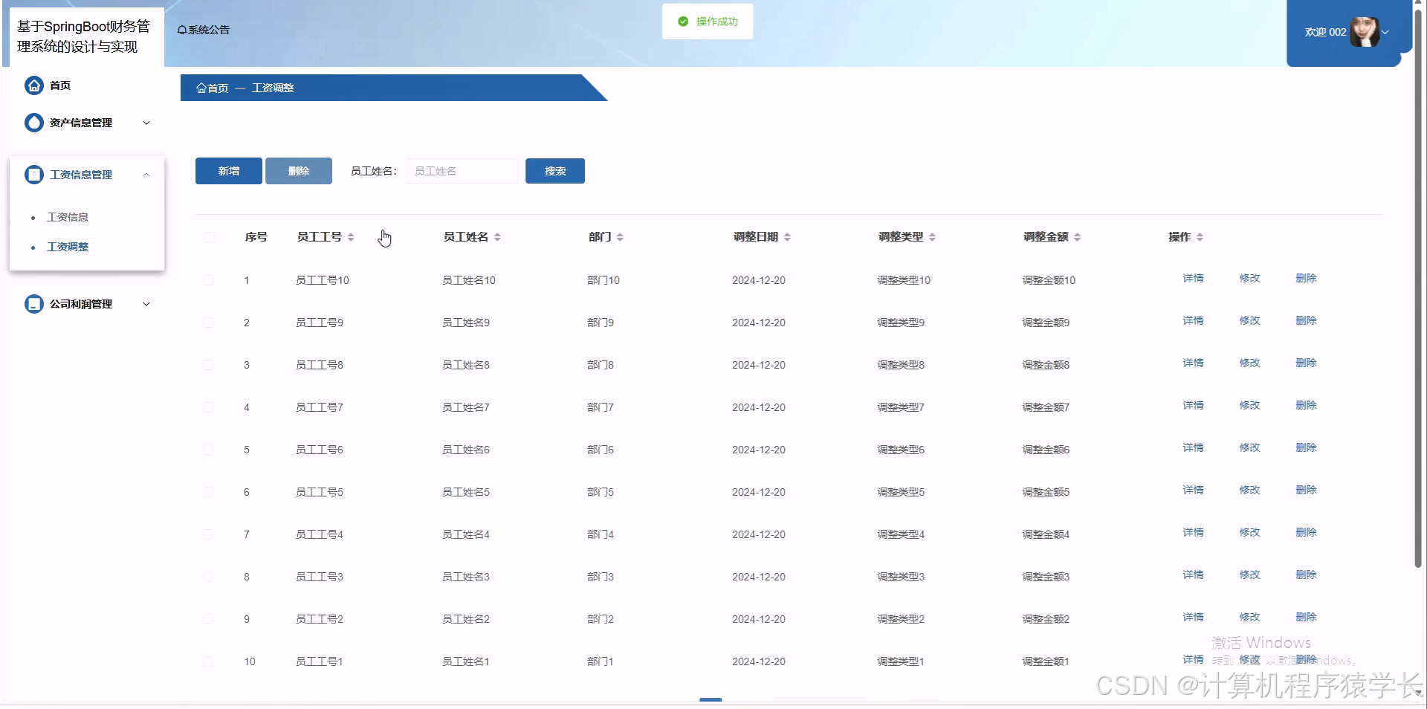Click the 工资信息管理 sidebar icon
Viewport: 1427px width, 709px height.
point(34,175)
